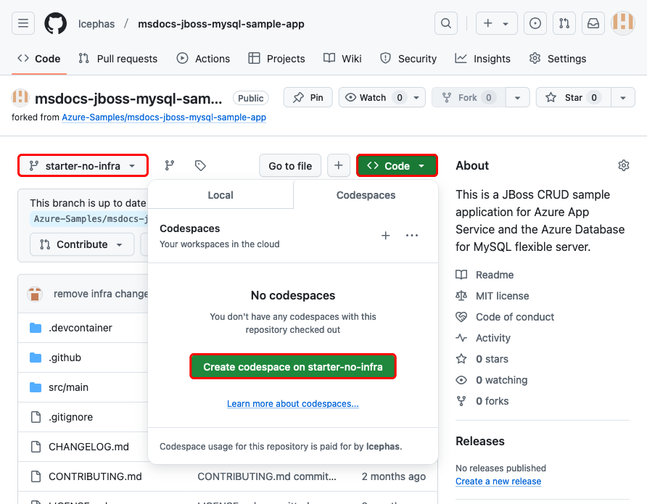Click the search magnifier icon
The image size is (647, 504).
(445, 22)
